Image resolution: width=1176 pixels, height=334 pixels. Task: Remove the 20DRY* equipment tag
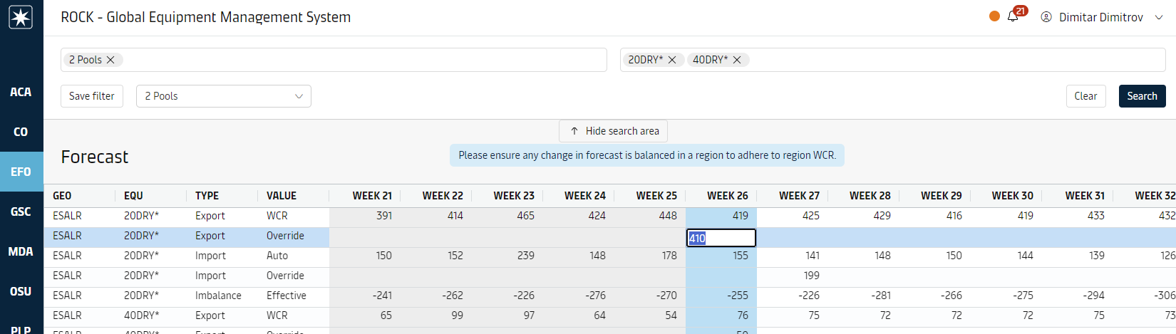(672, 60)
